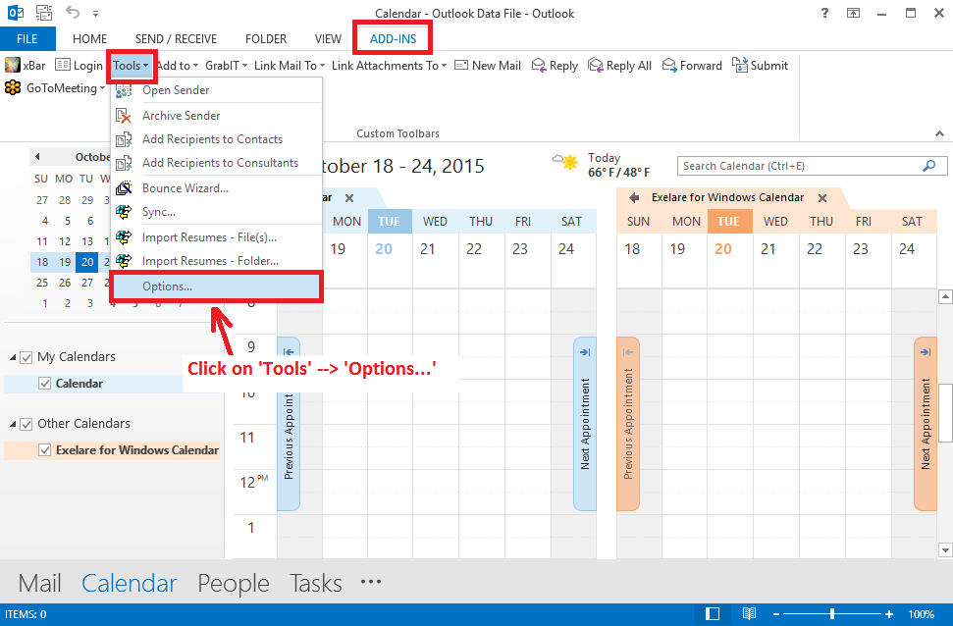The image size is (953, 626).
Task: Click the Reply All icon
Action: [x=595, y=65]
